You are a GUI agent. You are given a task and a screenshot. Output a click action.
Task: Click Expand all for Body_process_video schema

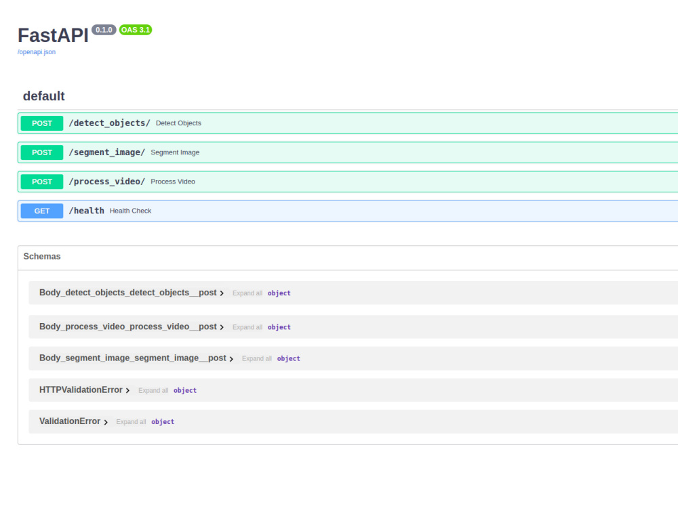[247, 327]
